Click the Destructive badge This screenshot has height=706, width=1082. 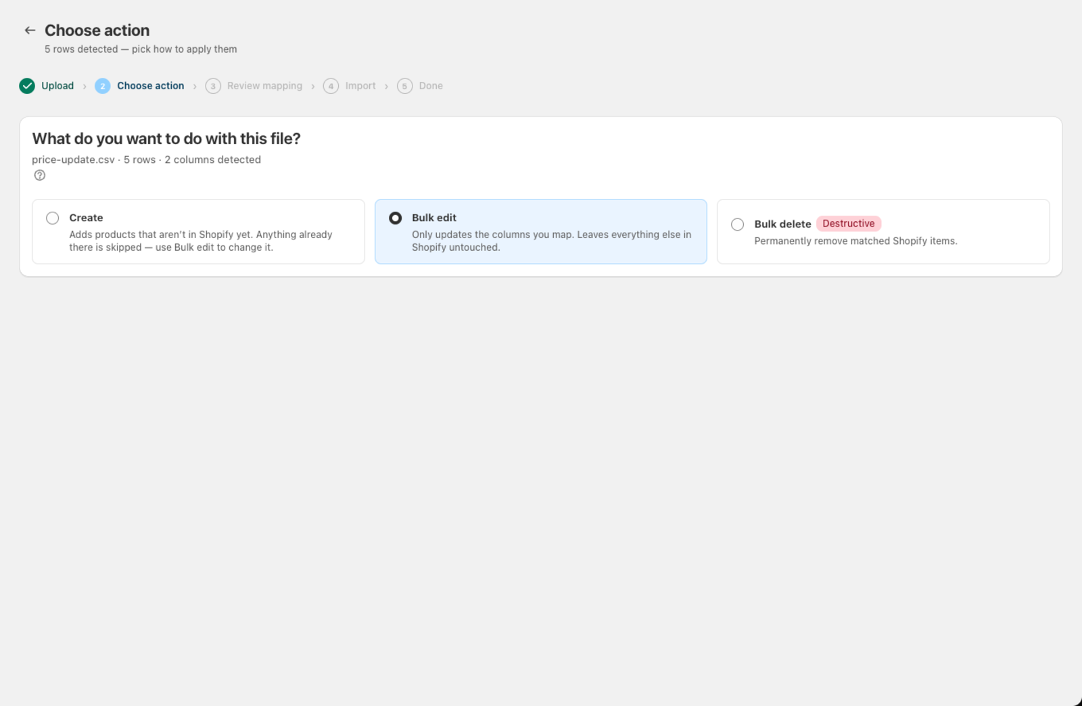tap(849, 224)
